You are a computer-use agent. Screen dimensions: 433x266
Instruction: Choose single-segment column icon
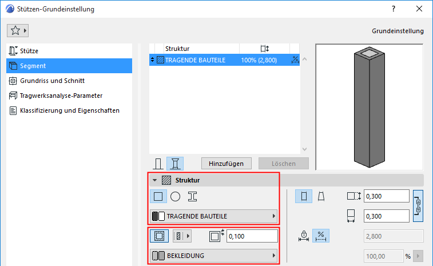(158, 164)
